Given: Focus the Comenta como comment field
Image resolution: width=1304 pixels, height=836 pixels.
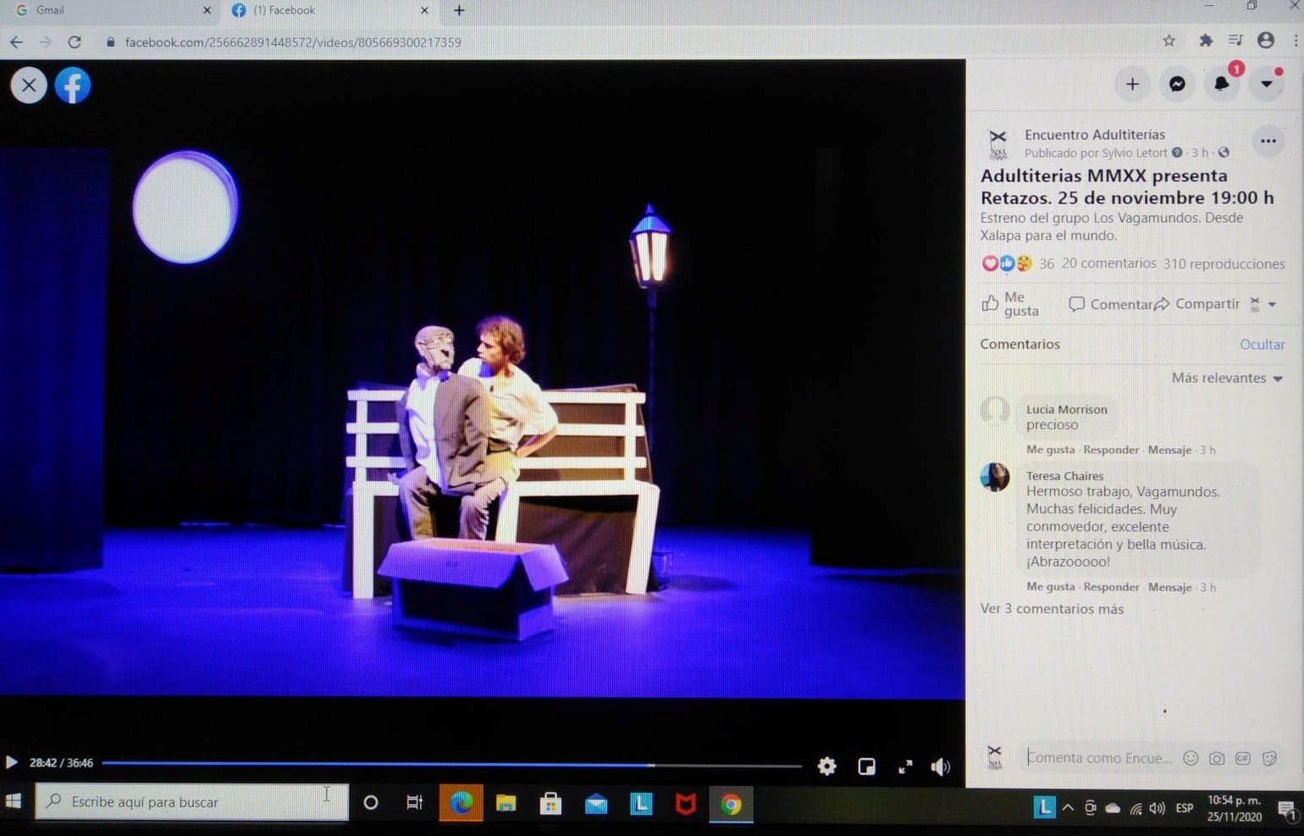Looking at the screenshot, I should coord(1099,758).
